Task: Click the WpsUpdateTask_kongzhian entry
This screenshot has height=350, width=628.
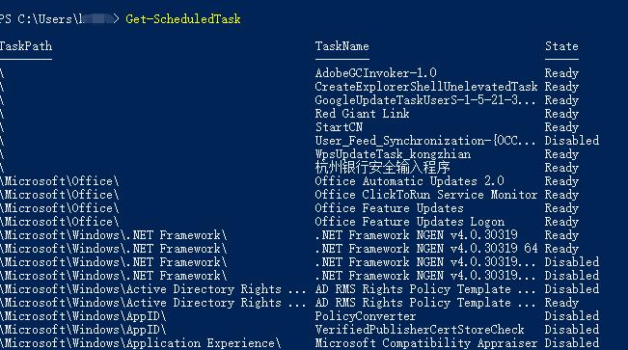Action: coord(393,154)
